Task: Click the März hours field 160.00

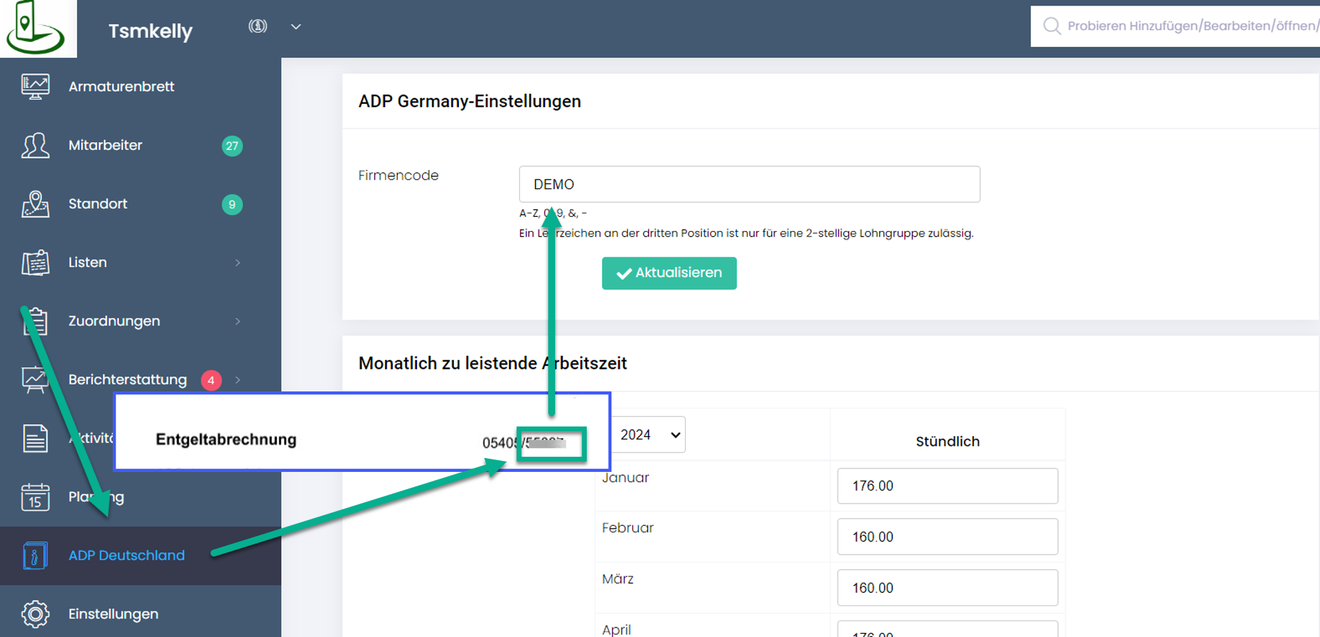Action: click(947, 587)
